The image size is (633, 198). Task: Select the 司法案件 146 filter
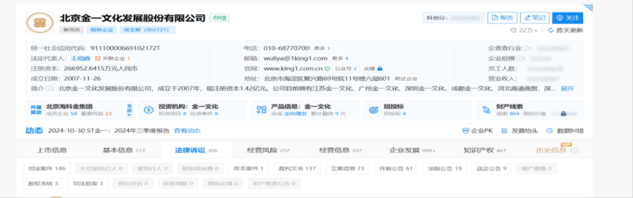(x=47, y=168)
